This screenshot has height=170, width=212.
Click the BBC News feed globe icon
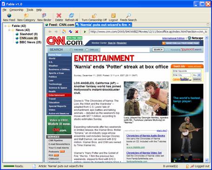click(17, 42)
